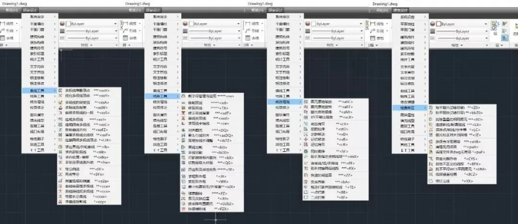This screenshot has height=224, width=518.
Task: Expand highlighted 曲线工具 submenu in leftmost menu
Action: 34,90
